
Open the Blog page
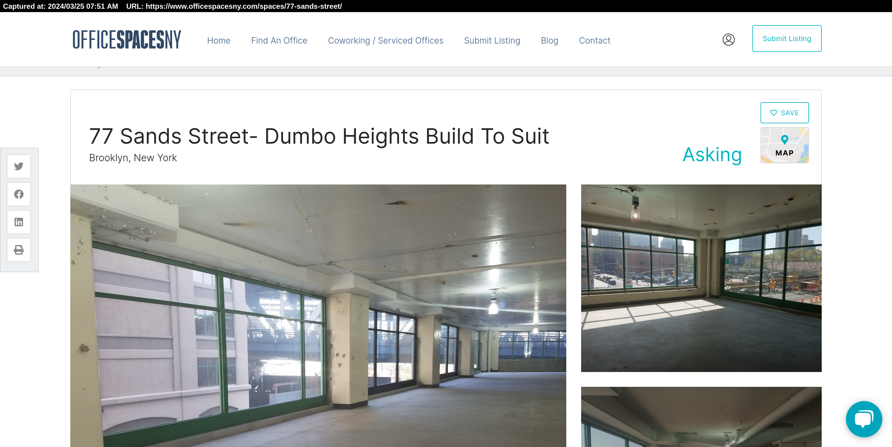tap(550, 41)
